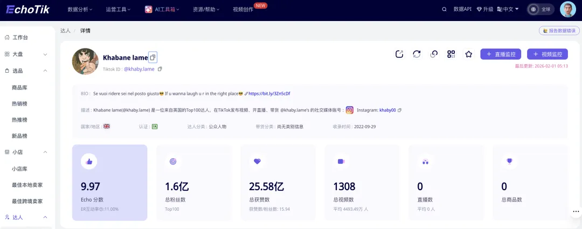Open the bit.ly bio link
582x229 pixels.
(x=269, y=94)
